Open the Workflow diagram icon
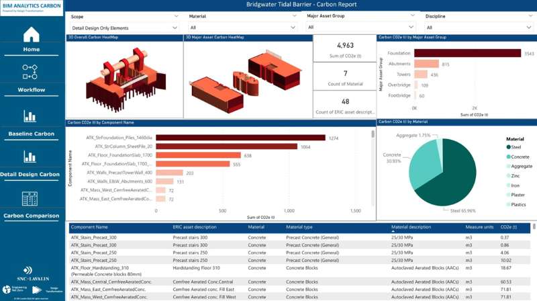This screenshot has height=301, width=537. [x=30, y=71]
